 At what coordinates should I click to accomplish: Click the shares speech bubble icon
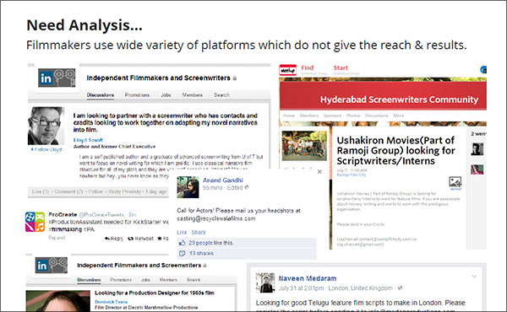182,253
